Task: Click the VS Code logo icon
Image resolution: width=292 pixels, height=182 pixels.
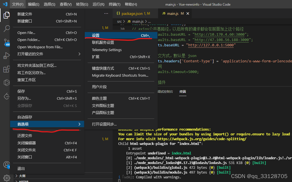Action: (5, 4)
